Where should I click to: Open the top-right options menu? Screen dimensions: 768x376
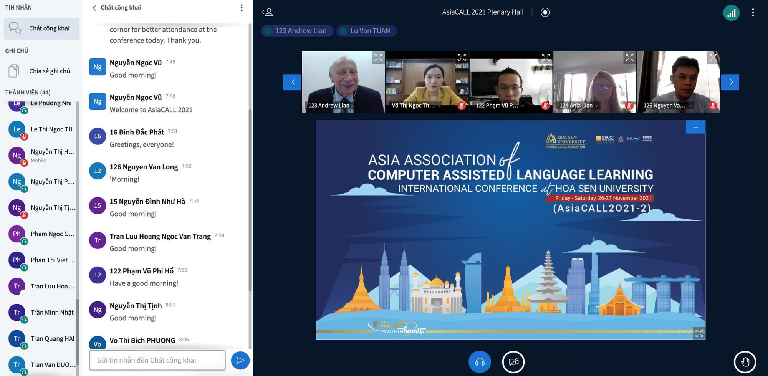click(x=753, y=13)
